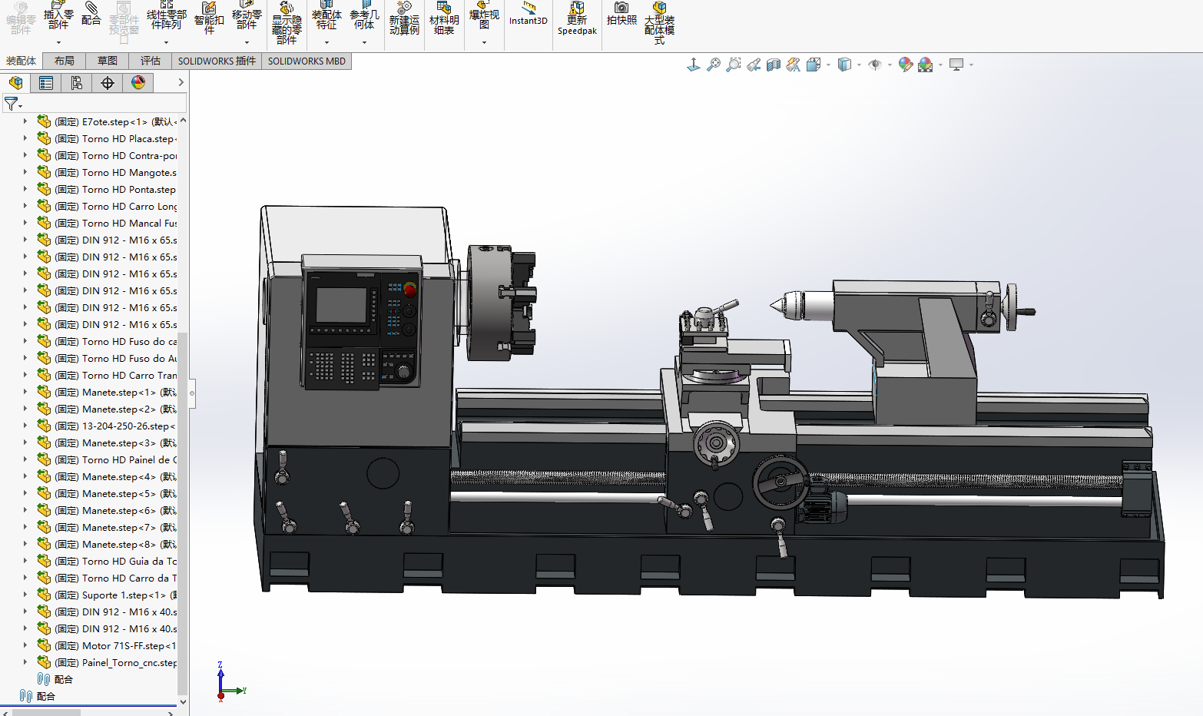Click the 智能扣件 Smart Fasteners tool

pos(209,18)
